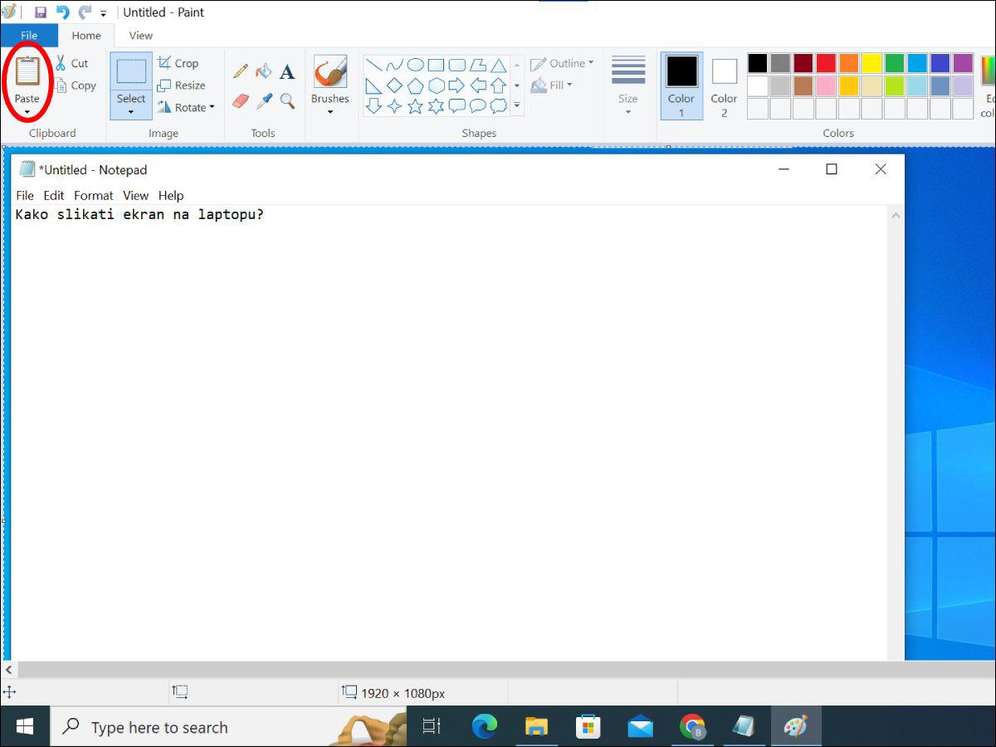Open the shape Outline dropdown
The width and height of the screenshot is (996, 747).
pyautogui.click(x=562, y=63)
